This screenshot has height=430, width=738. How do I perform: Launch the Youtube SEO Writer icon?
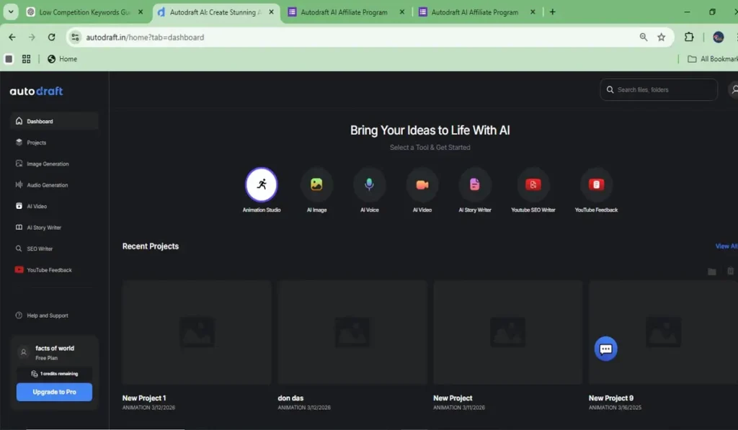(x=533, y=184)
